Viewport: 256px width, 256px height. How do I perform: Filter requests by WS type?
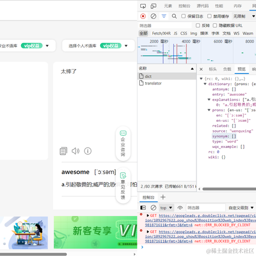(237, 33)
